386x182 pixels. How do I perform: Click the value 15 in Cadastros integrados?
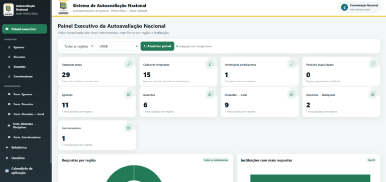[x=147, y=75]
